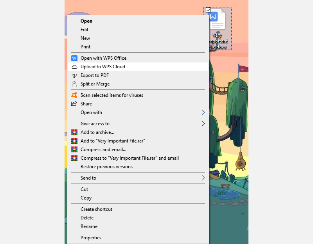
Task: Uncheck the checkbox on the docx file icon
Action: point(208,10)
